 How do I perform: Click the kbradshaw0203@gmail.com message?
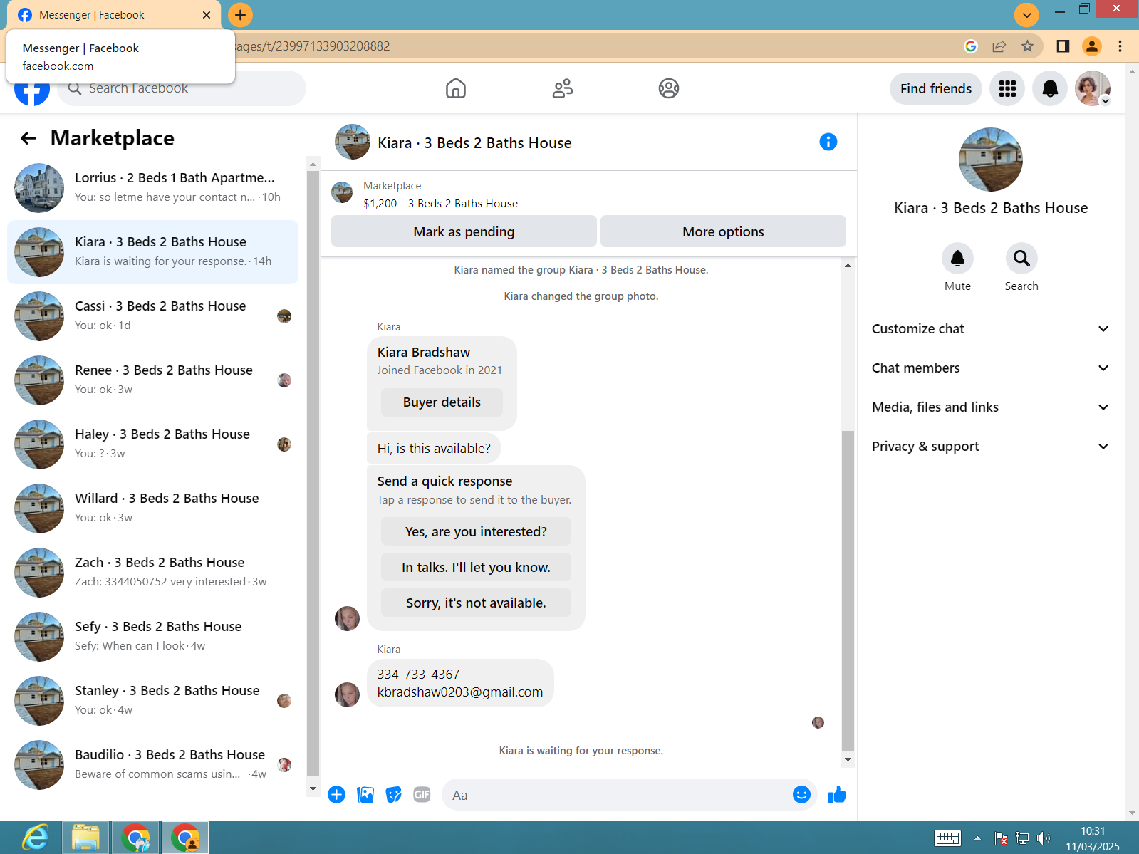(x=459, y=692)
